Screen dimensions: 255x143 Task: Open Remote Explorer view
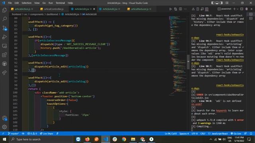[4, 46]
